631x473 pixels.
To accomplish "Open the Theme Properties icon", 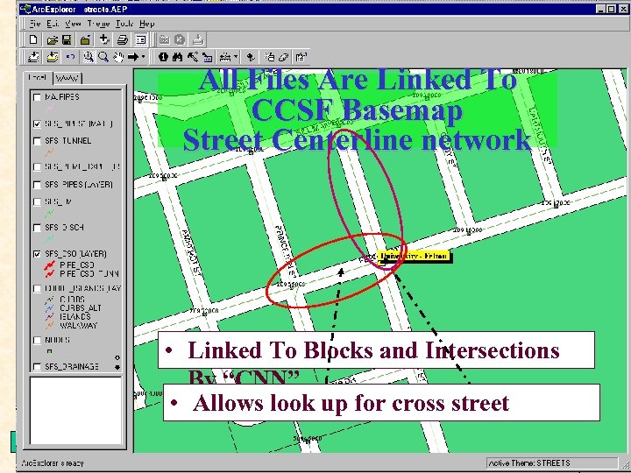I will tap(301, 57).
